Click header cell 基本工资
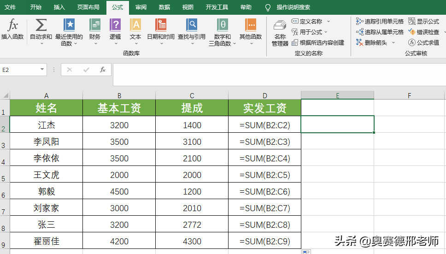 pyautogui.click(x=119, y=108)
